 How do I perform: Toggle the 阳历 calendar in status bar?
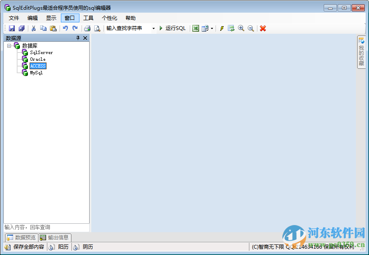[x=59, y=247]
